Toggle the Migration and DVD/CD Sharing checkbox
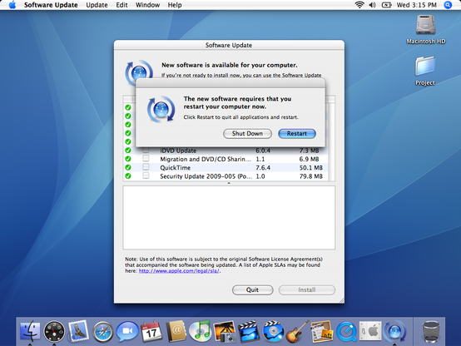Image resolution: width=461 pixels, height=346 pixels. (146, 159)
